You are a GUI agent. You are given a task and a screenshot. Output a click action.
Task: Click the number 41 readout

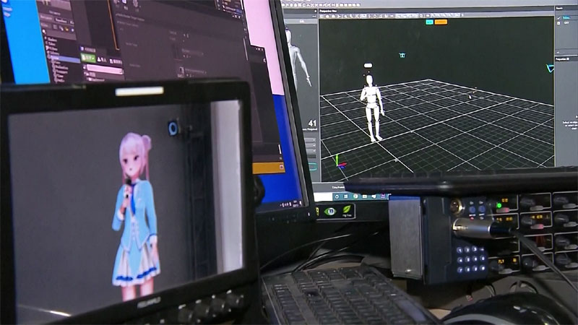click(312, 123)
